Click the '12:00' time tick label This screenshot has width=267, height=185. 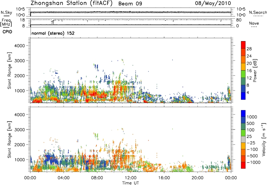click(x=130, y=178)
